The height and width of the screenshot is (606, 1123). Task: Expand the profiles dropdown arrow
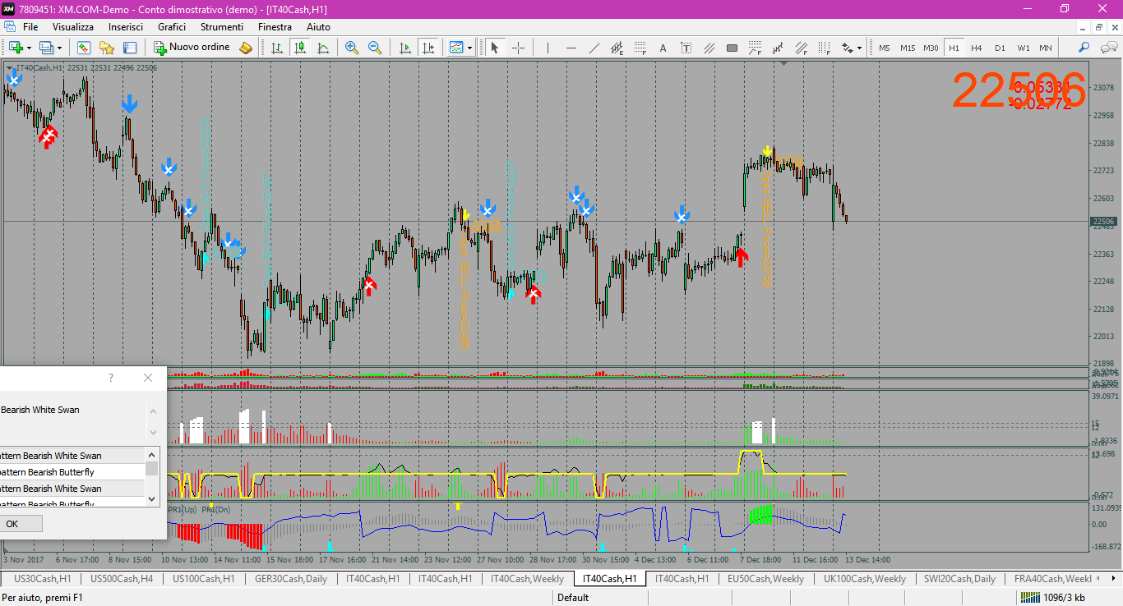60,48
